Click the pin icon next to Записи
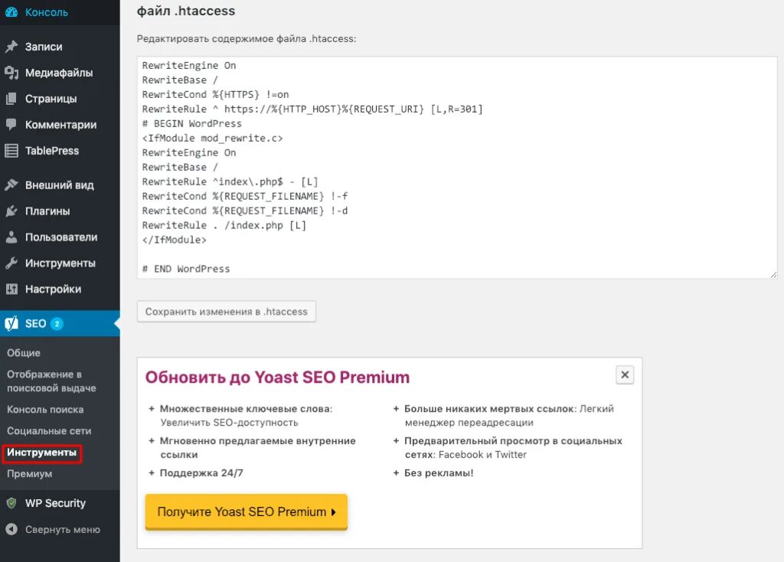Screen dimensions: 784x562 pyautogui.click(x=11, y=47)
